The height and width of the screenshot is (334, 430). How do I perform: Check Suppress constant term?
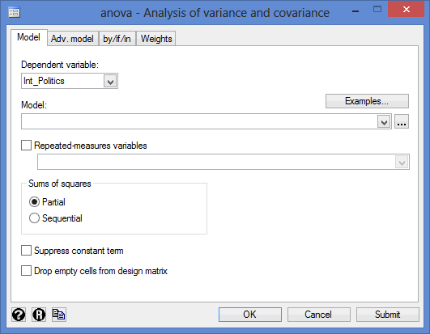pos(27,250)
